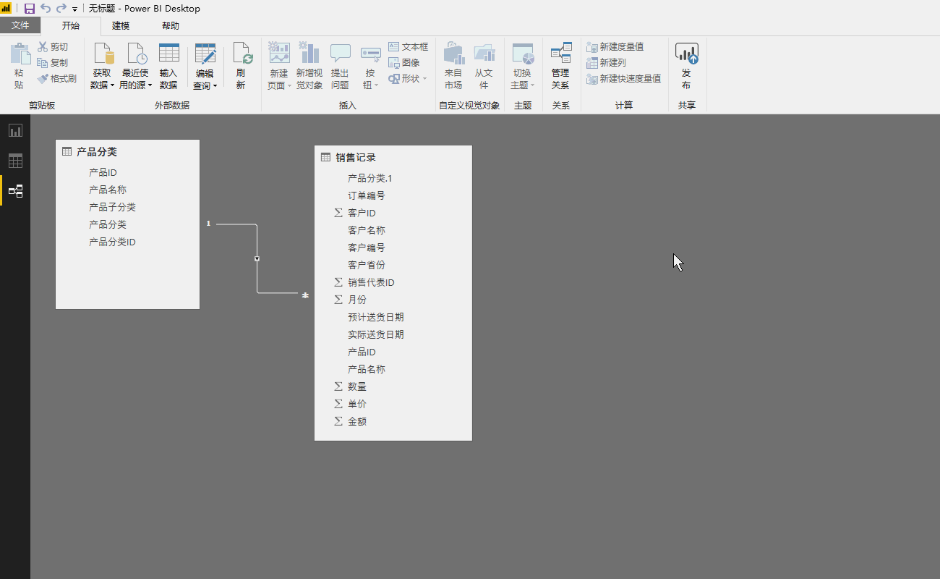Screen dimensions: 940x579
Task: Click 新建快速度量值 quick measure
Action: point(624,79)
